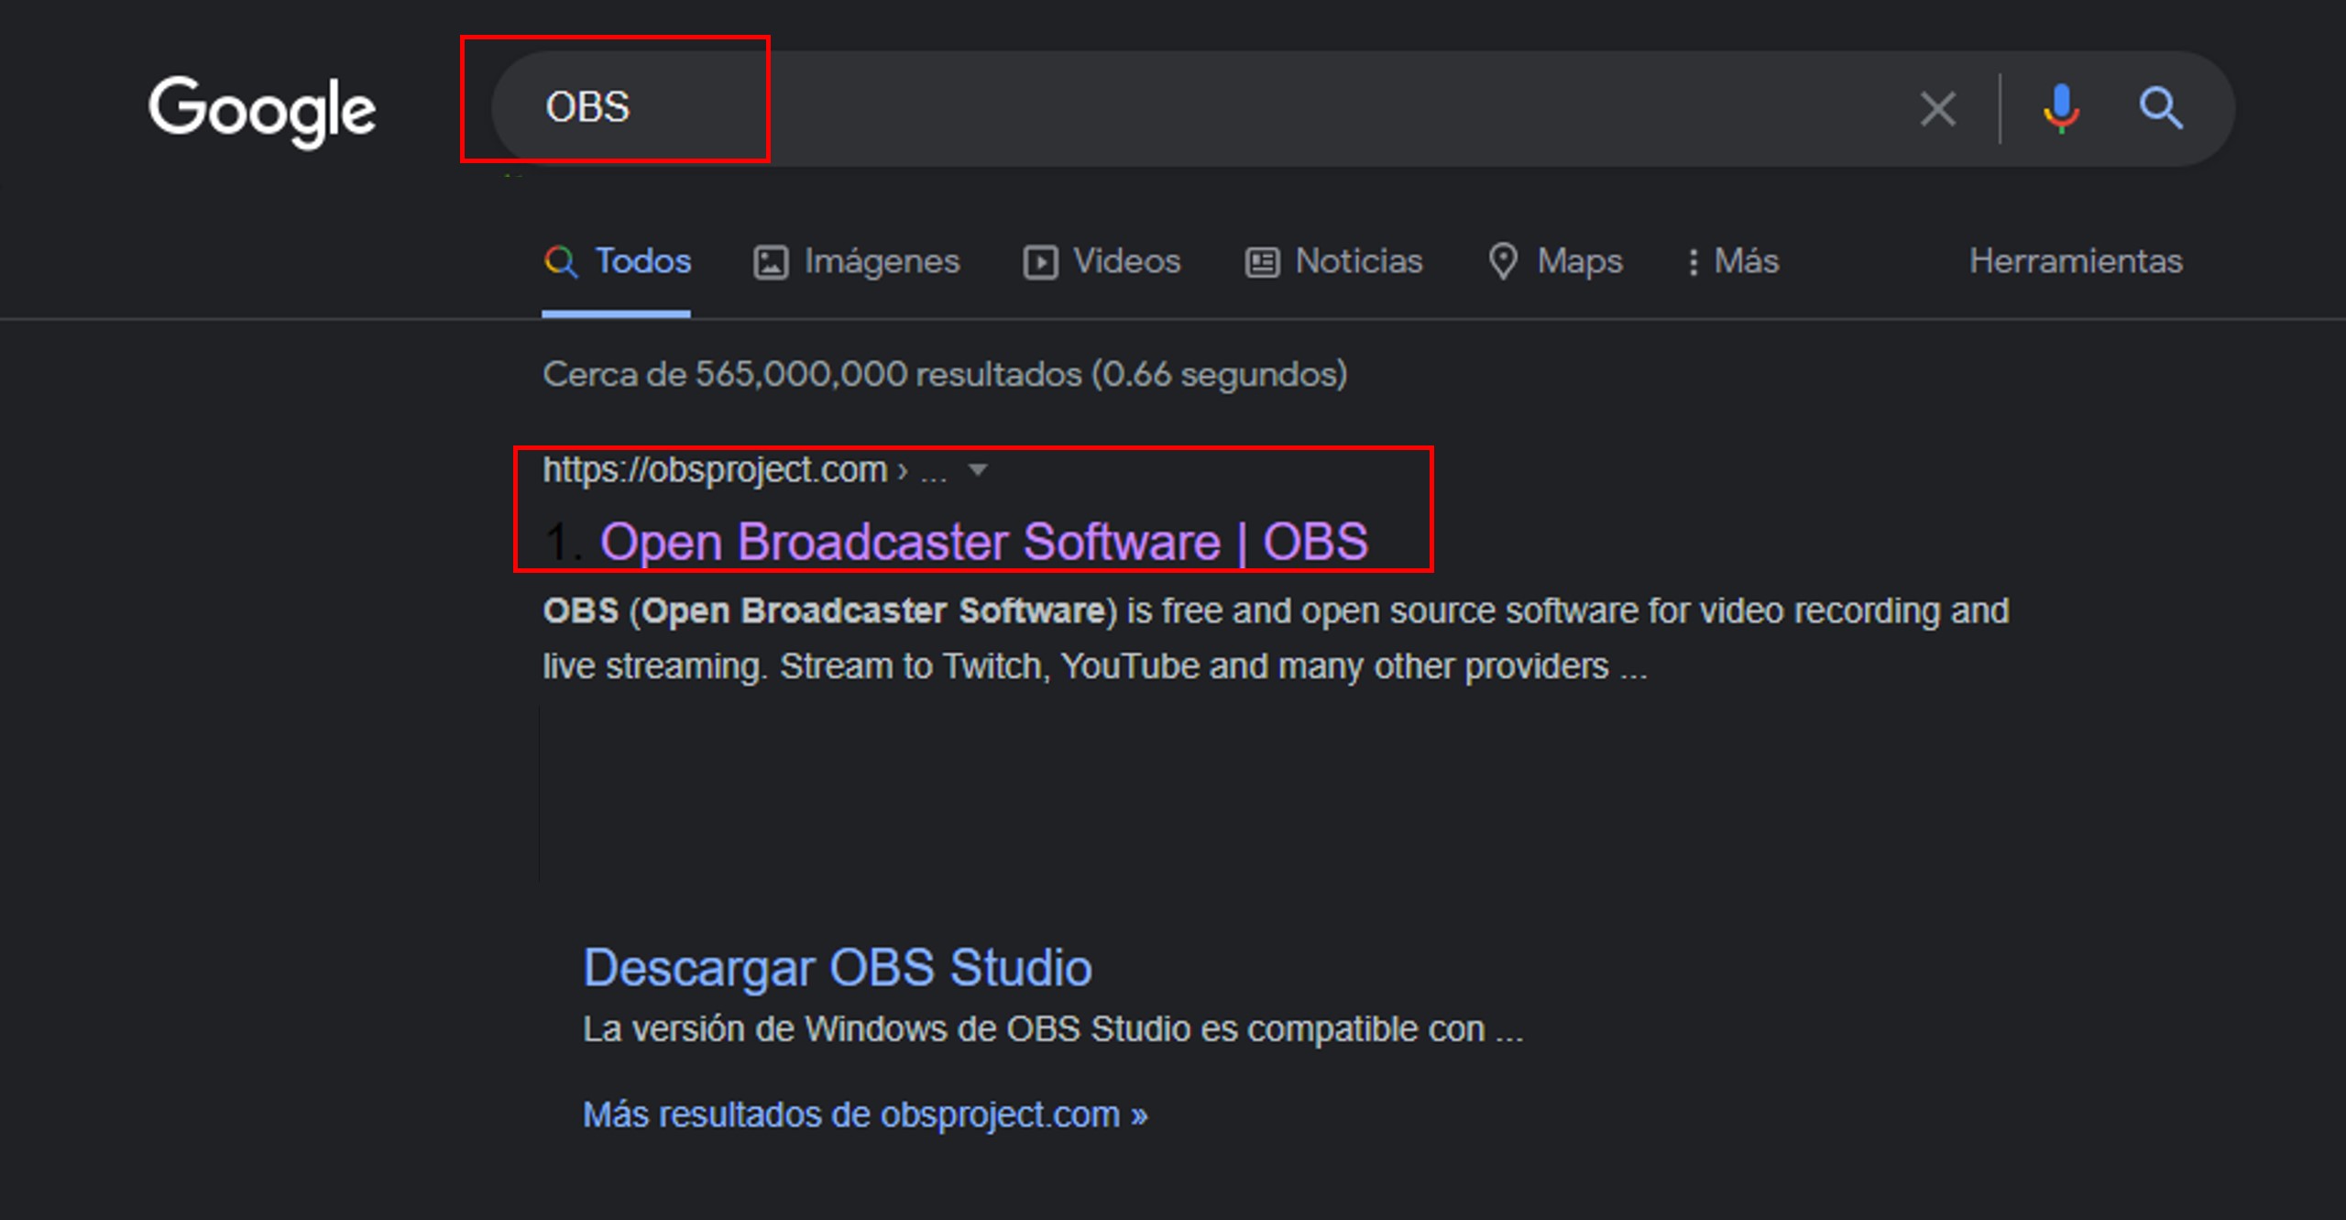Start the search with the magnifier icon
The height and width of the screenshot is (1220, 2346).
[x=2161, y=108]
